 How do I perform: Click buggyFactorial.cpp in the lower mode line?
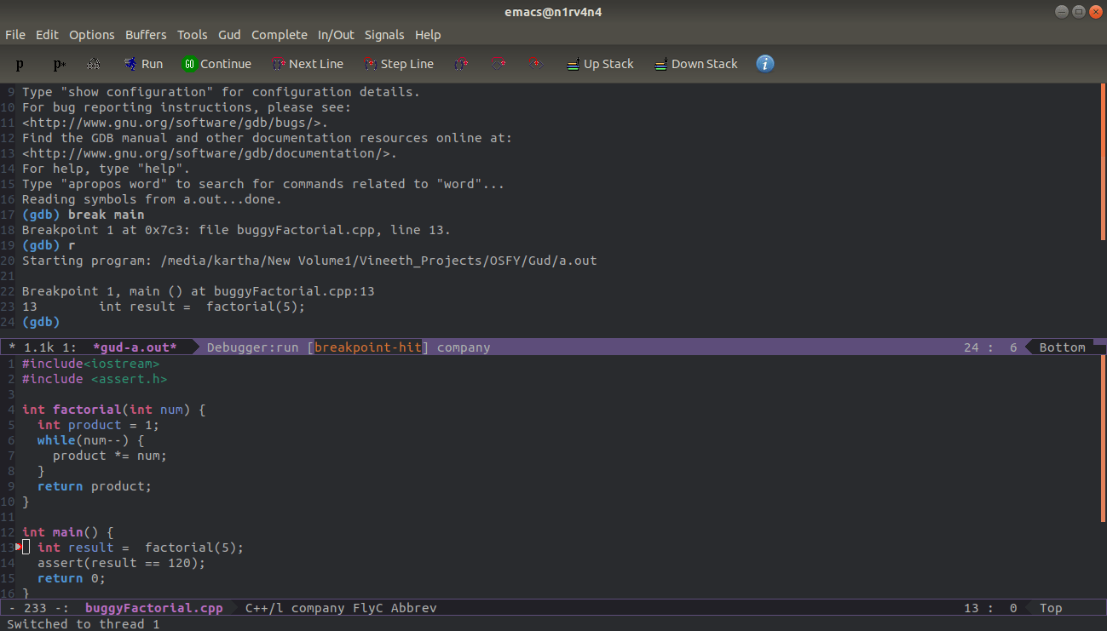(x=153, y=607)
